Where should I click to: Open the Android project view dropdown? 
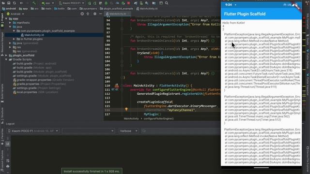tap(15, 14)
